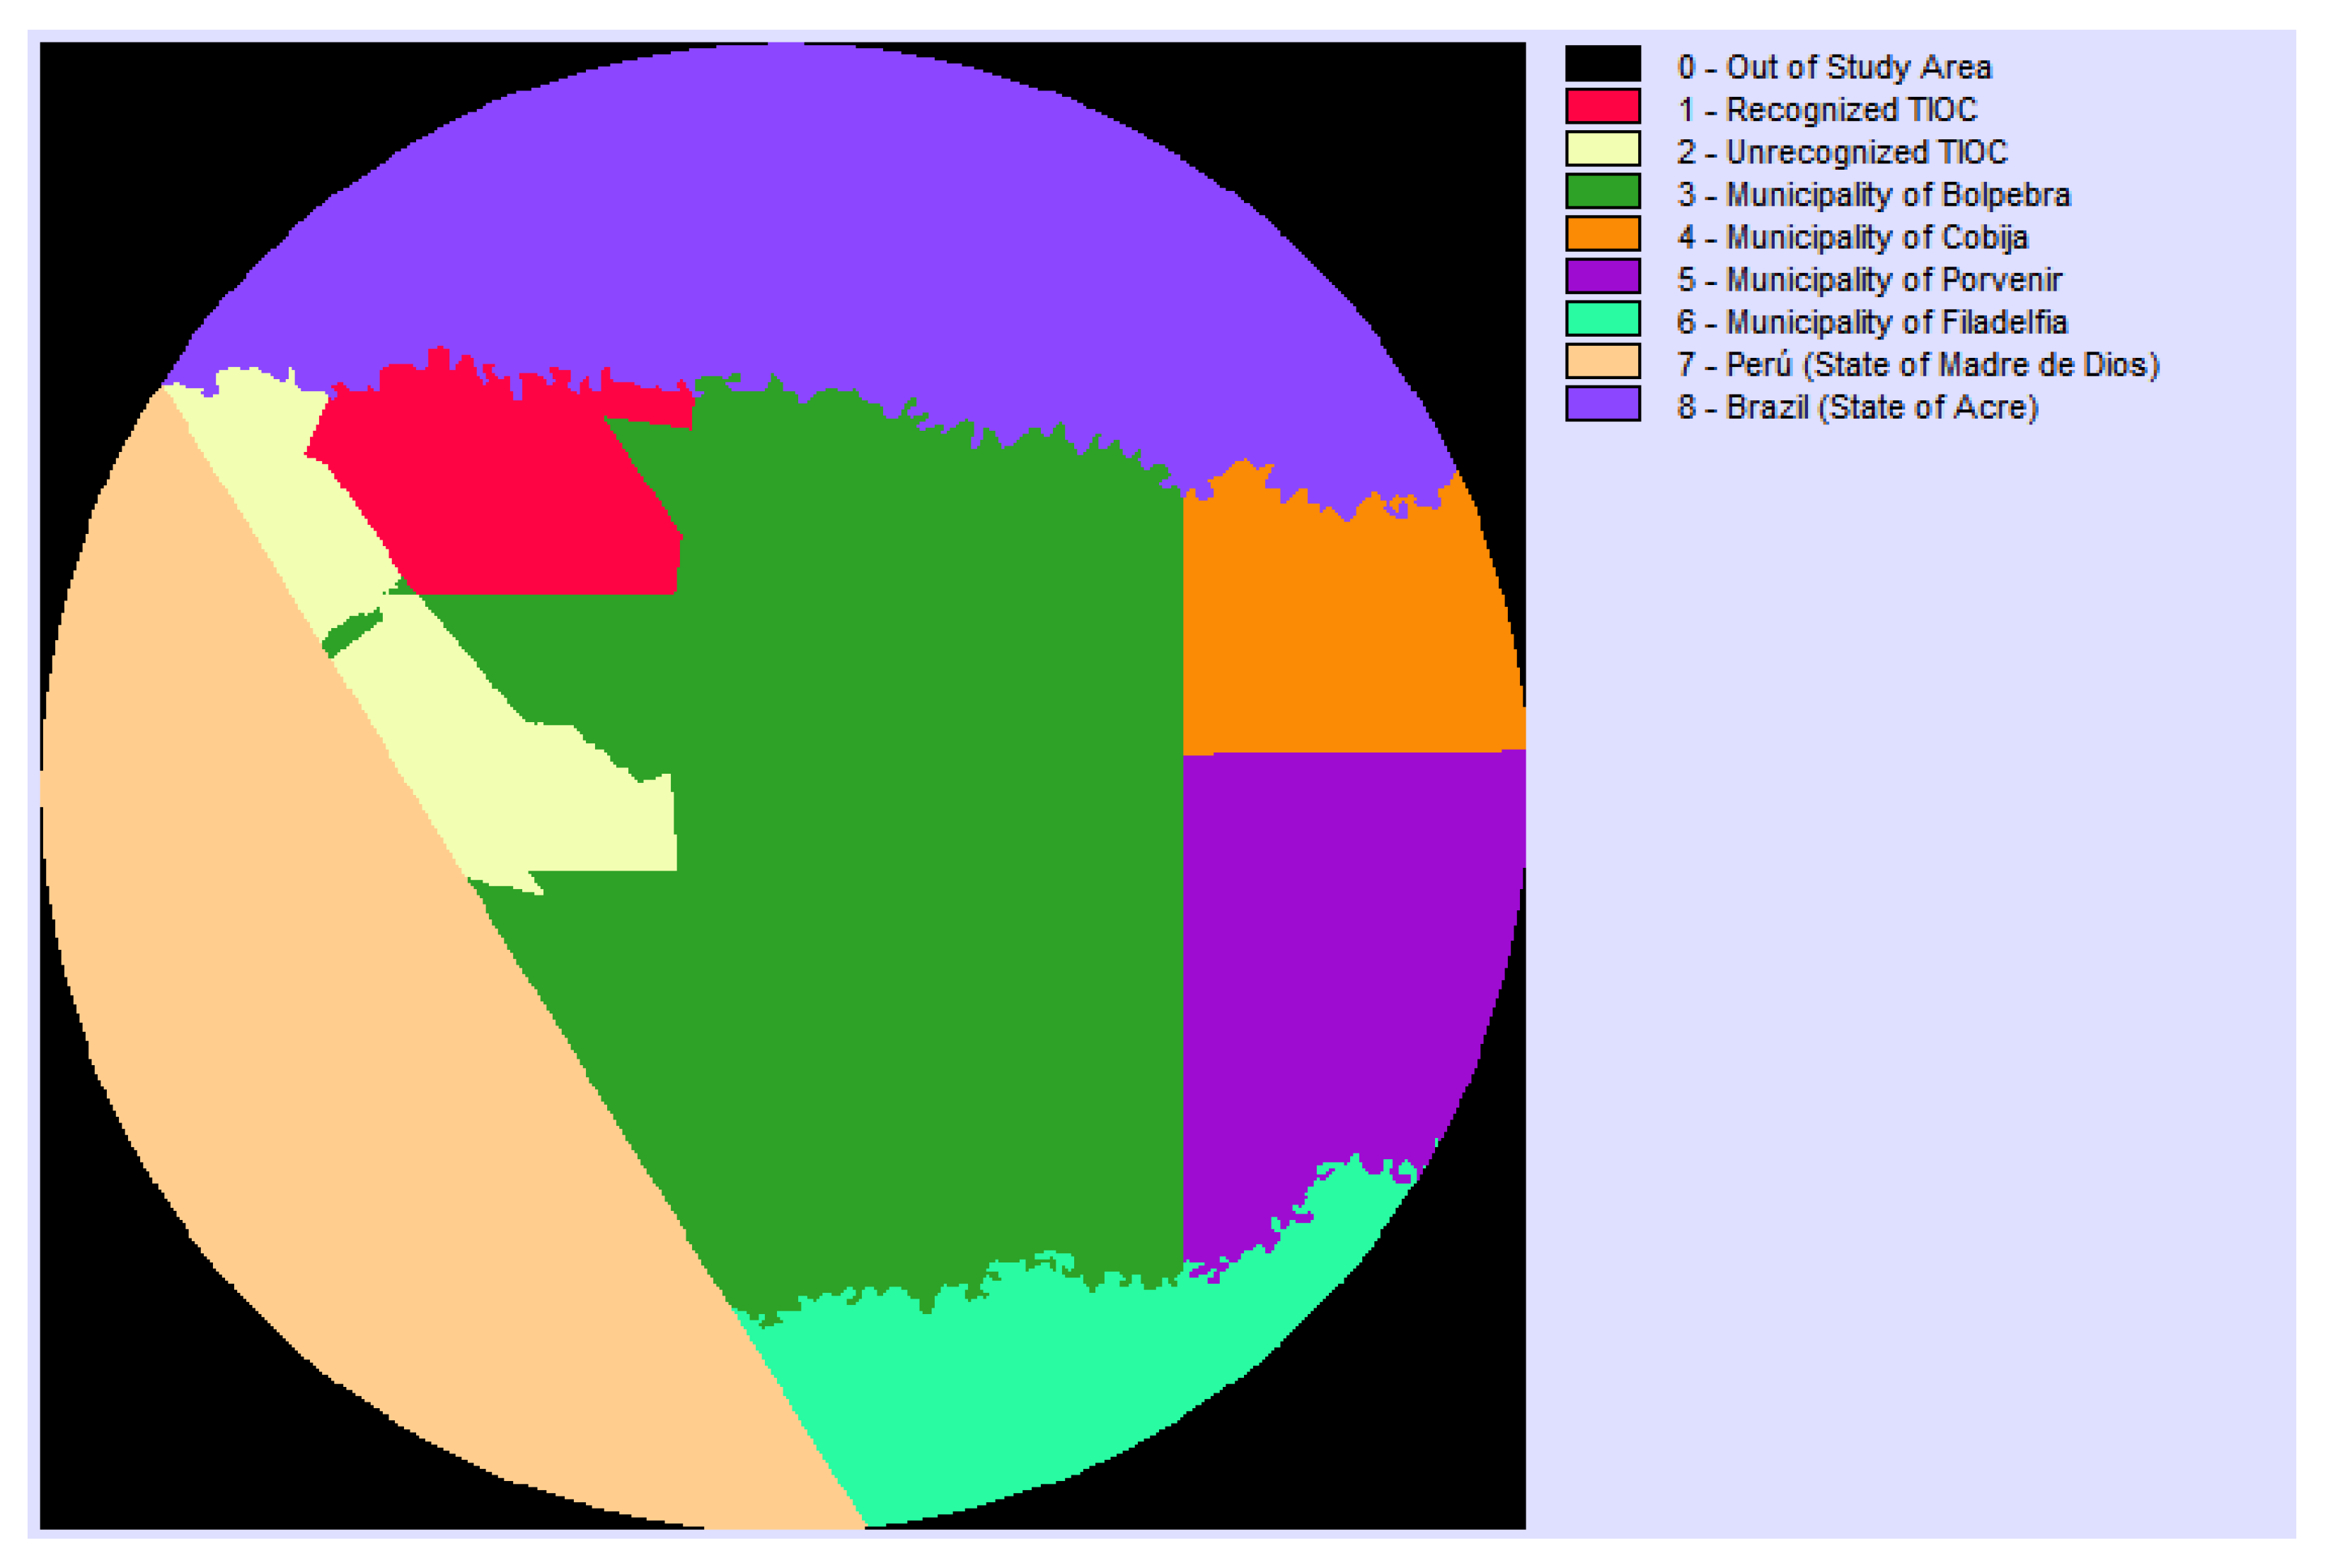Click the pale yellow Unrecognized TIOC swatch

(1602, 149)
